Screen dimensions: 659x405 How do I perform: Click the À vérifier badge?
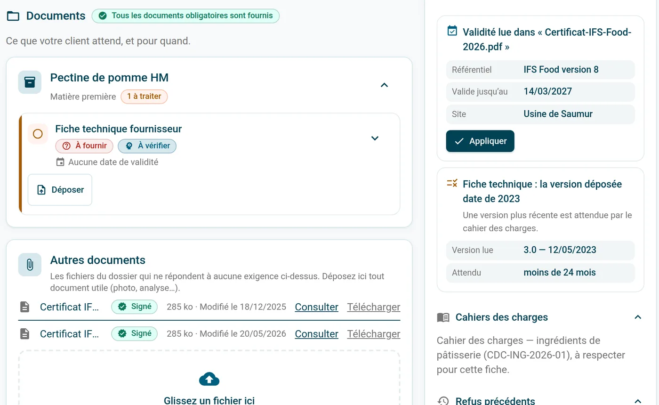(147, 146)
